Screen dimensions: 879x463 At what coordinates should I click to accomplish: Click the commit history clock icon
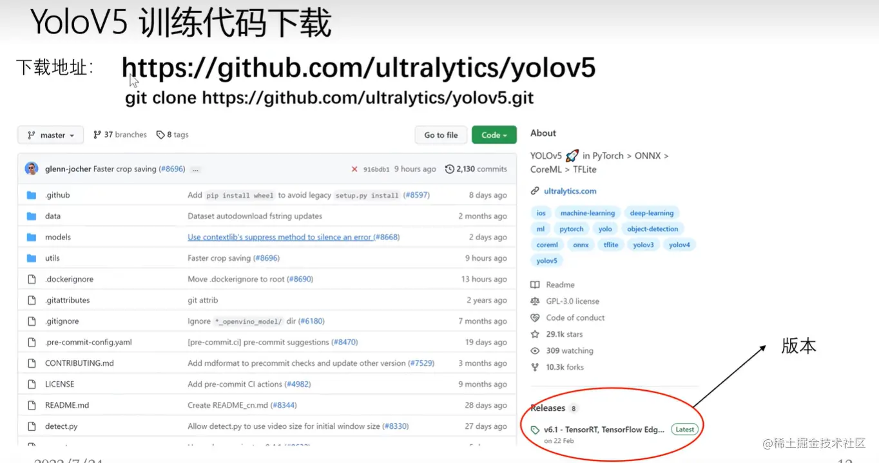[449, 169]
